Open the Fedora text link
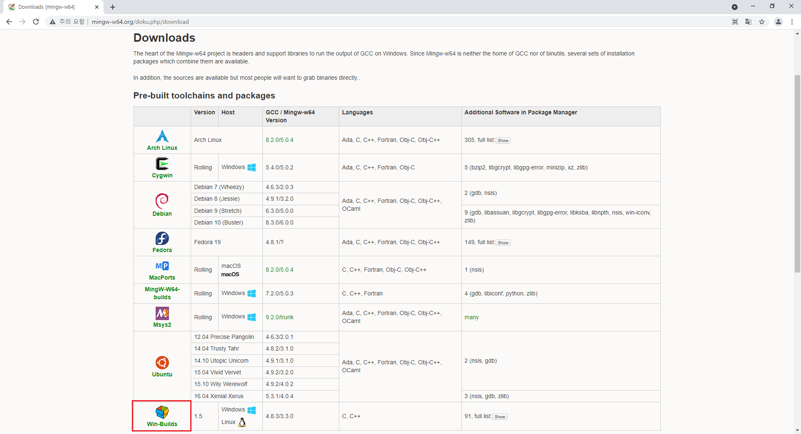 (162, 250)
